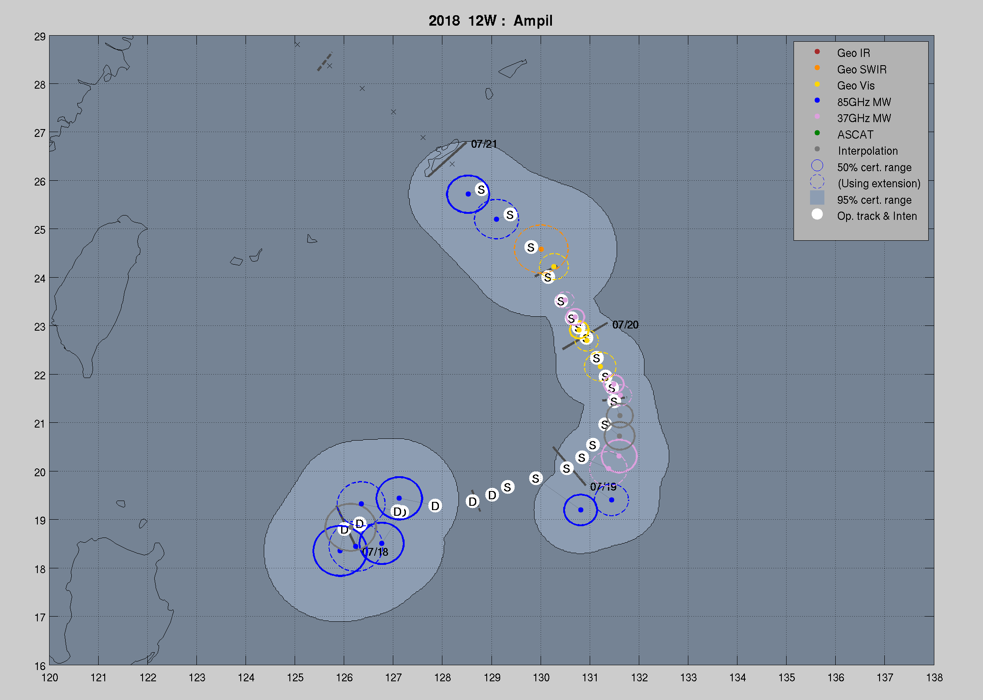Click the dashed Using extension legend circle
This screenshot has width=983, height=700.
(817, 182)
